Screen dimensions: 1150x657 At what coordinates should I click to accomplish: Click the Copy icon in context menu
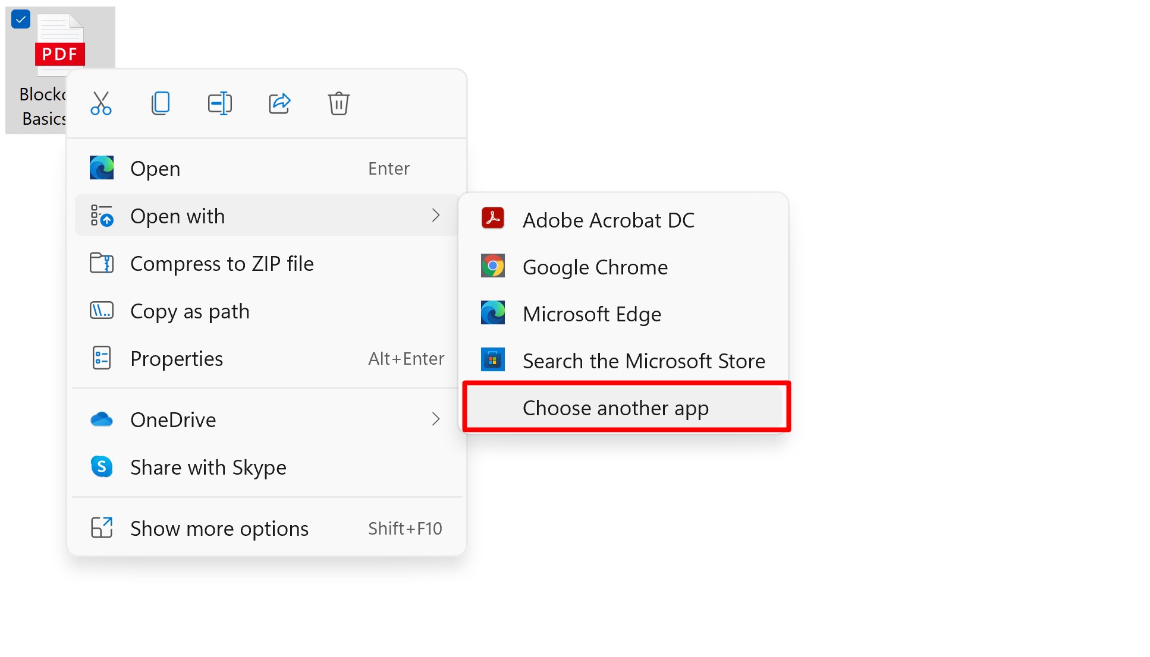(160, 103)
